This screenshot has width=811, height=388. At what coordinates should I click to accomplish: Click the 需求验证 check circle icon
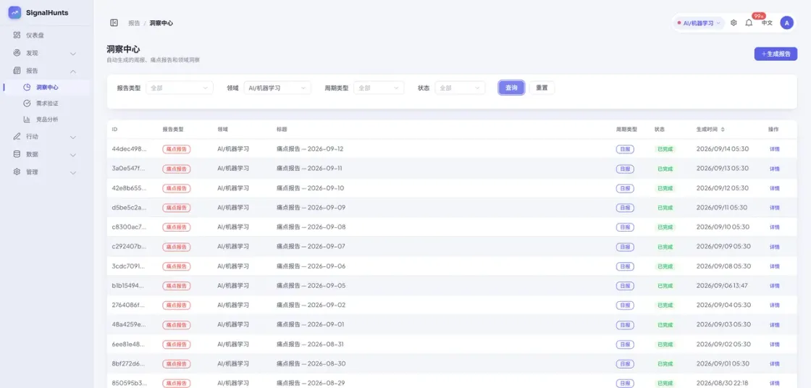point(27,104)
